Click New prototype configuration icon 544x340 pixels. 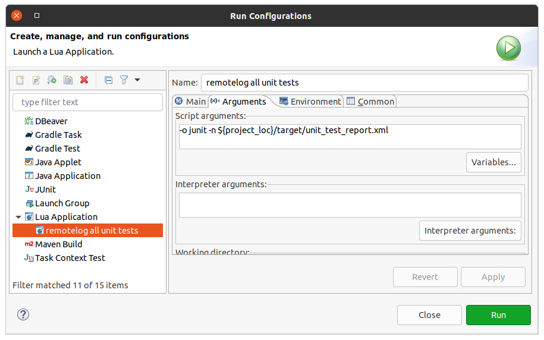pyautogui.click(x=36, y=80)
